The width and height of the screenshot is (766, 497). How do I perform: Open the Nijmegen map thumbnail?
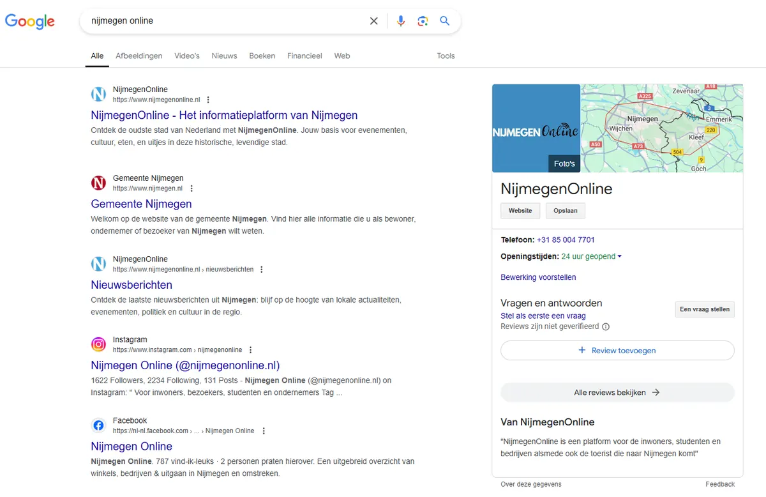click(662, 128)
